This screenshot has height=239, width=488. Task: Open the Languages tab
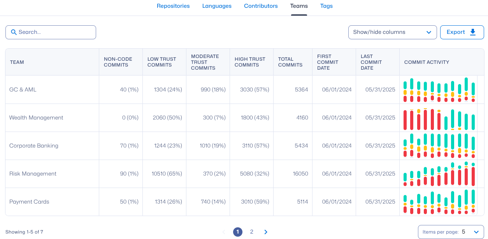[x=217, y=6]
